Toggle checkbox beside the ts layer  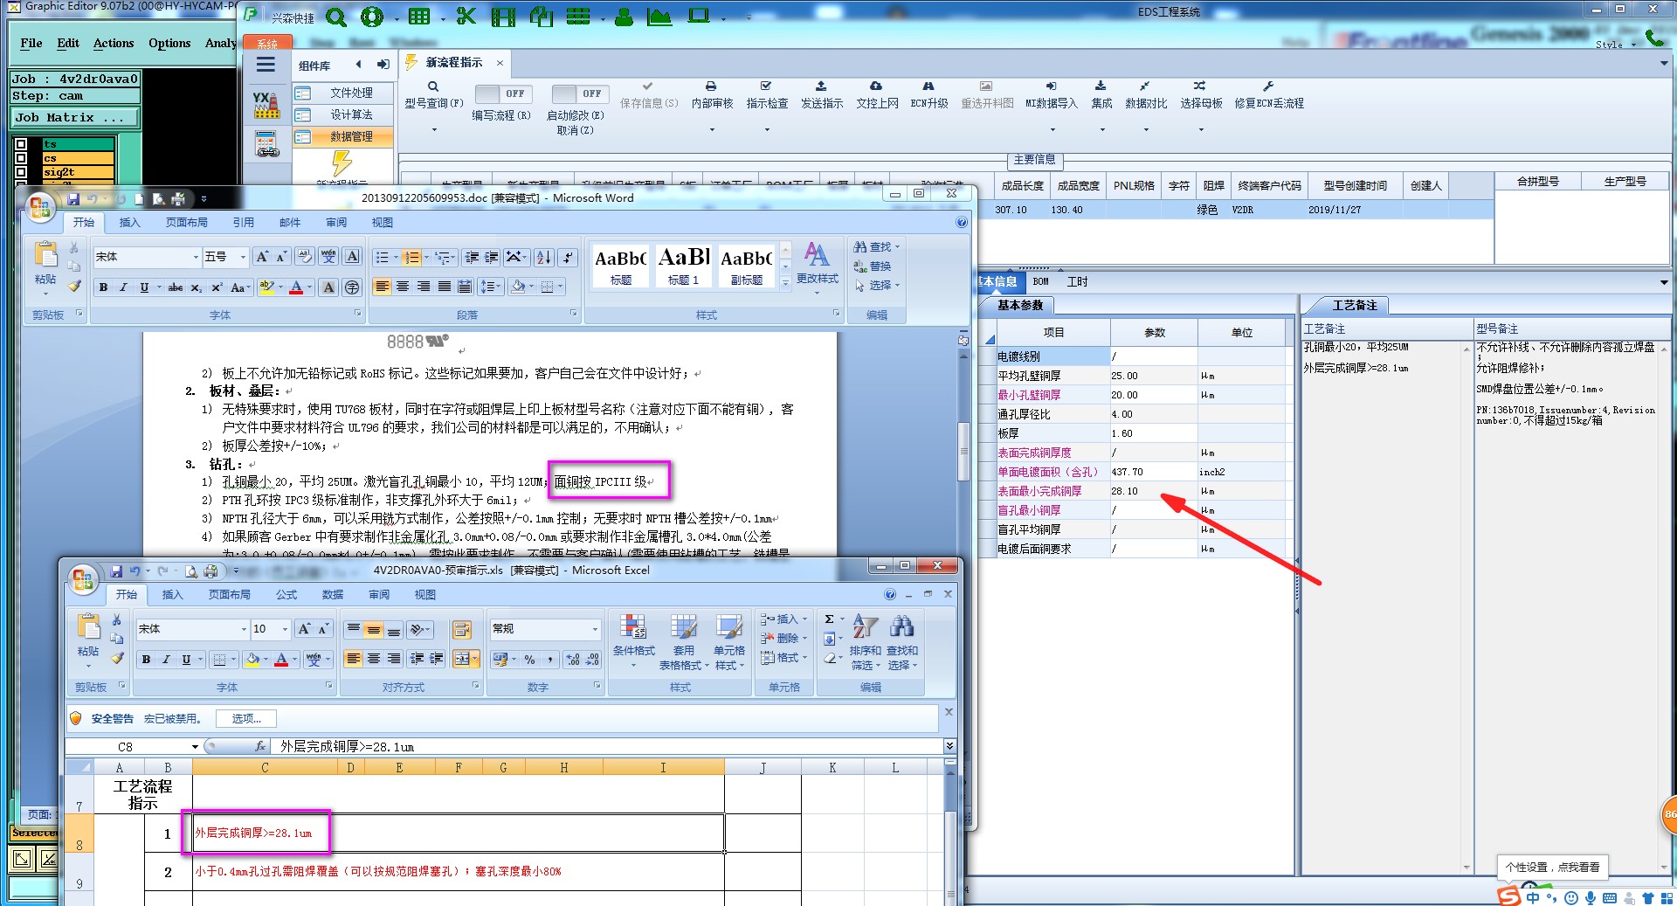point(22,144)
